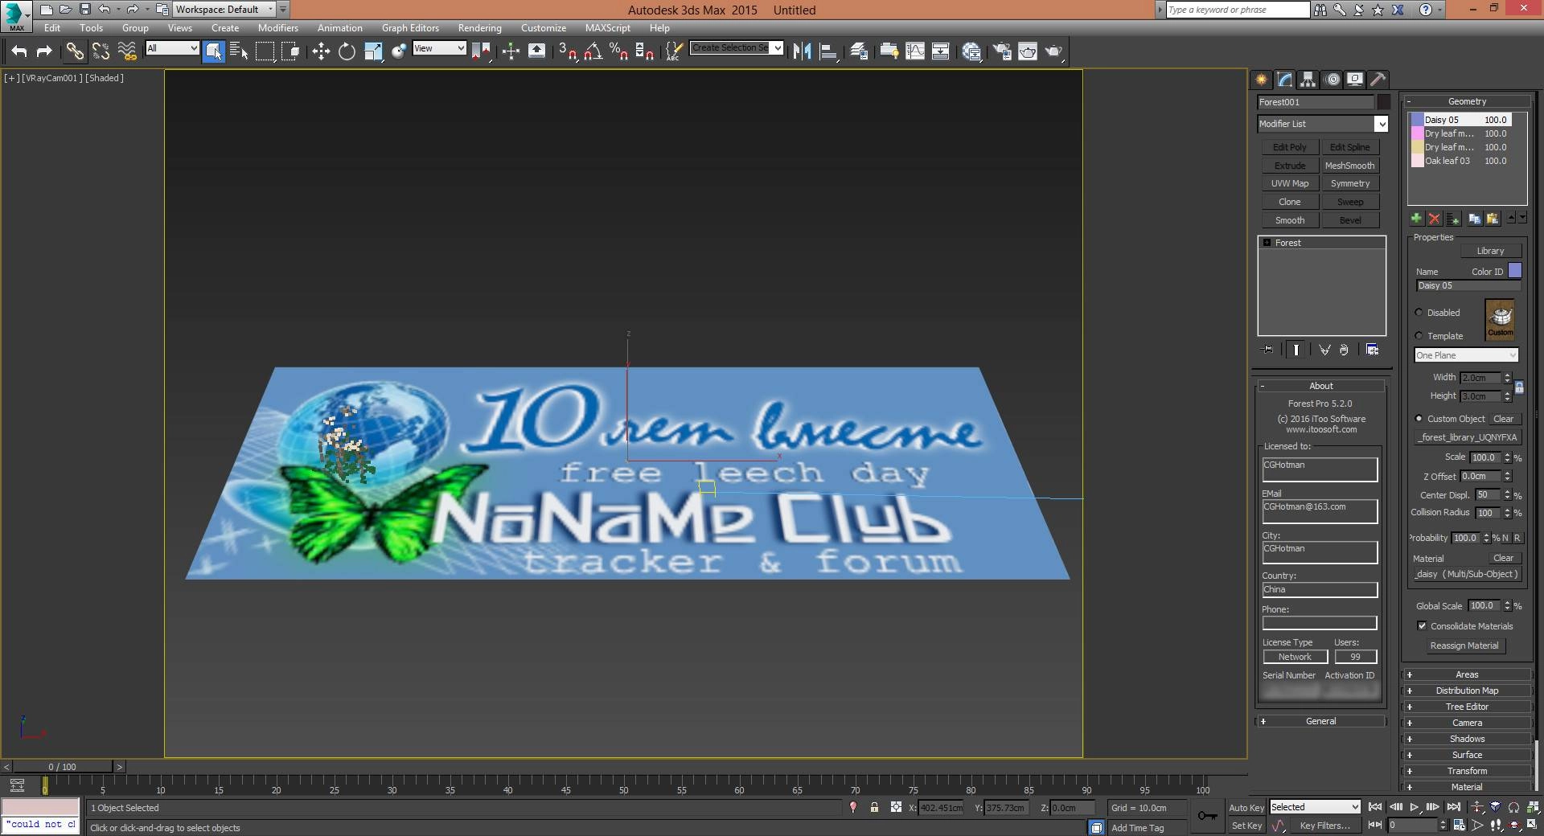The height and width of the screenshot is (836, 1544).
Task: Switch to Motion command panel tab
Action: tap(1333, 79)
